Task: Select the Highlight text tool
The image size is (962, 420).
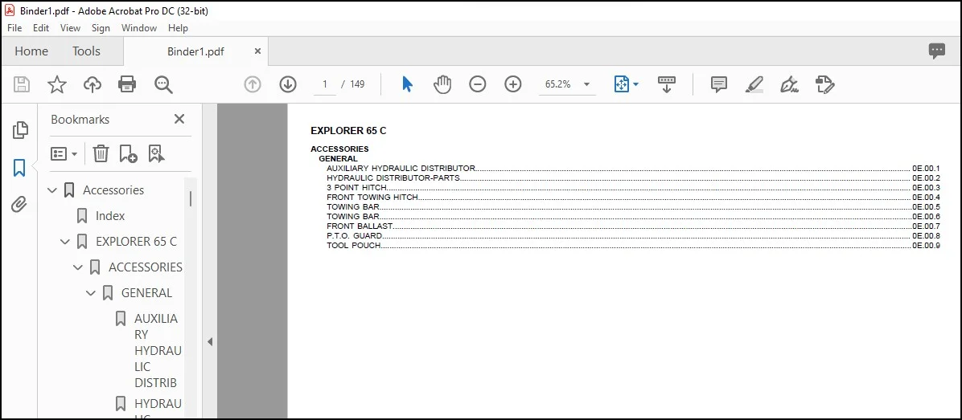Action: tap(754, 84)
